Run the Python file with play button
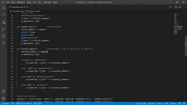 tap(170, 7)
